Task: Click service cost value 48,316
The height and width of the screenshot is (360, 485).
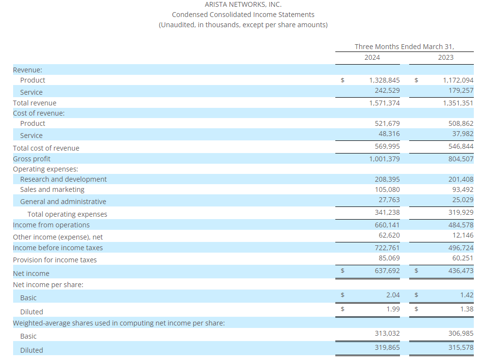Action: (389, 134)
